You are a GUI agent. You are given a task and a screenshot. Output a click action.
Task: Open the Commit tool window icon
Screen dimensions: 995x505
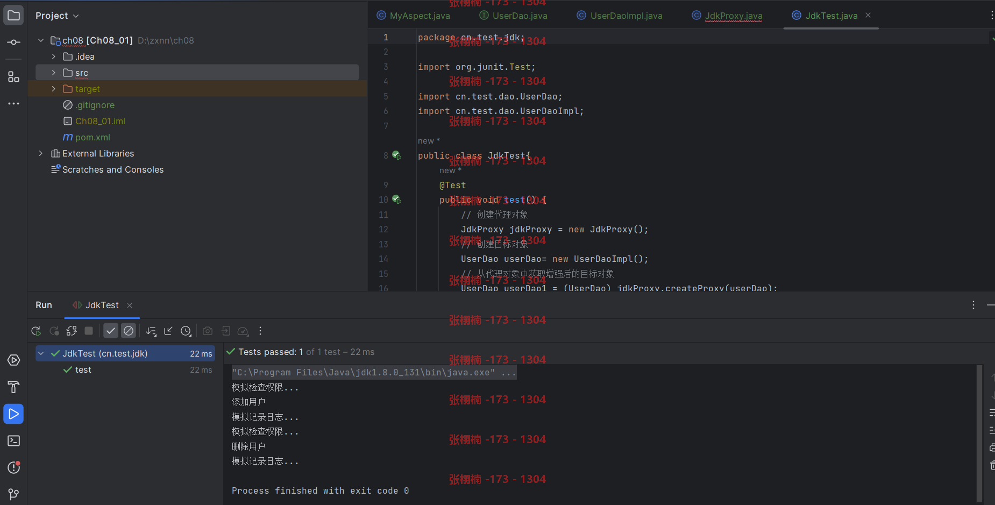pyautogui.click(x=13, y=42)
